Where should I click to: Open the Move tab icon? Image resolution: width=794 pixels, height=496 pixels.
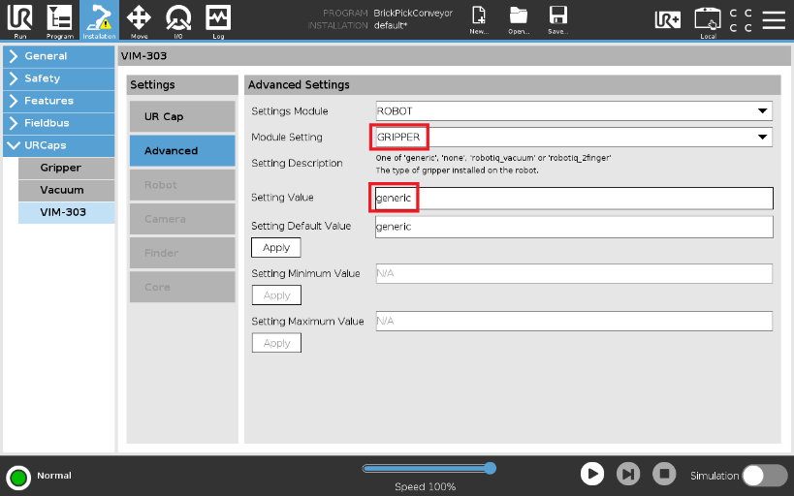(x=139, y=20)
